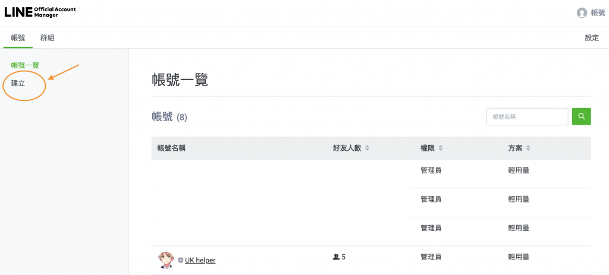Viewport: 609px width, 275px height.
Task: Open the UK helper account link
Action: (x=200, y=260)
